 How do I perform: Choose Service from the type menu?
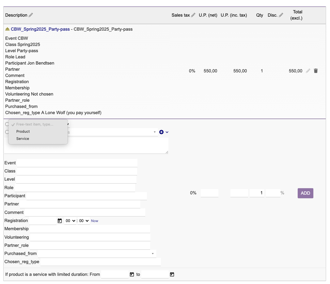pos(23,139)
